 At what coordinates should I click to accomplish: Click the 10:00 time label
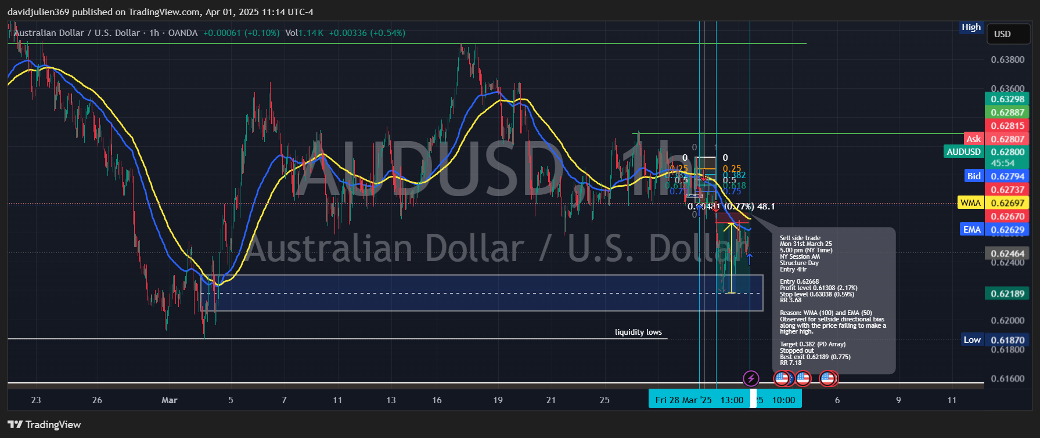[x=783, y=400]
